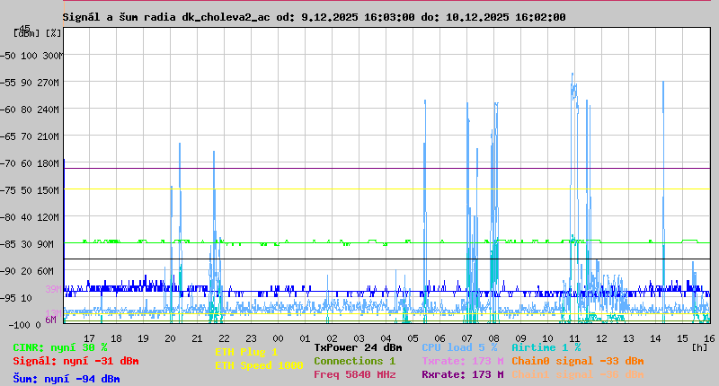Screen dimensions: 719x386
Task: Click the 'Connections 1' legend label
Action: pos(355,361)
